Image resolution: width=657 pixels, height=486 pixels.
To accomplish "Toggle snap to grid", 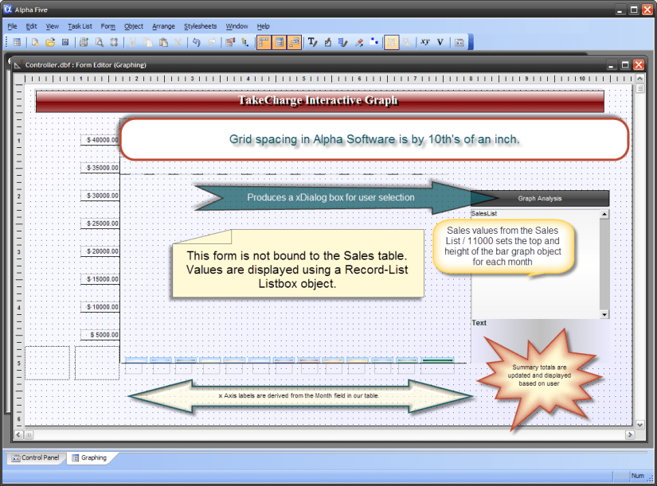I will coord(295,42).
